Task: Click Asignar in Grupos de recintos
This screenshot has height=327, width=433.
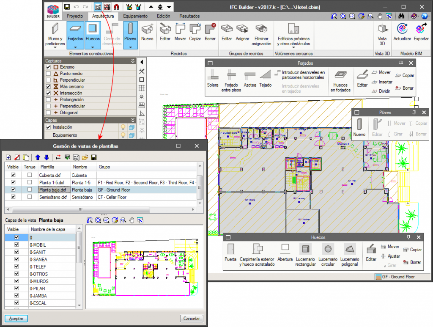Action: pos(242,33)
